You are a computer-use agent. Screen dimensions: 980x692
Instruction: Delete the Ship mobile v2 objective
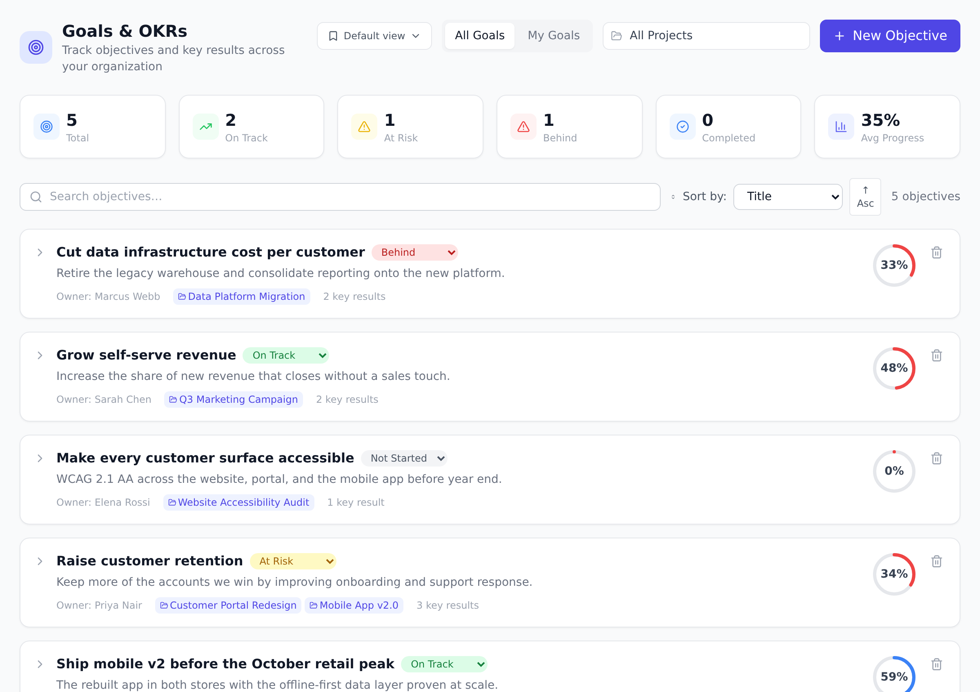(x=936, y=664)
